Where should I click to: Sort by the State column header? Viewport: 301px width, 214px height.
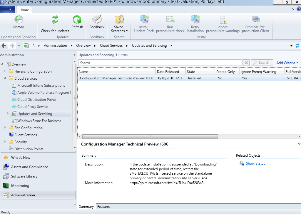200,71
